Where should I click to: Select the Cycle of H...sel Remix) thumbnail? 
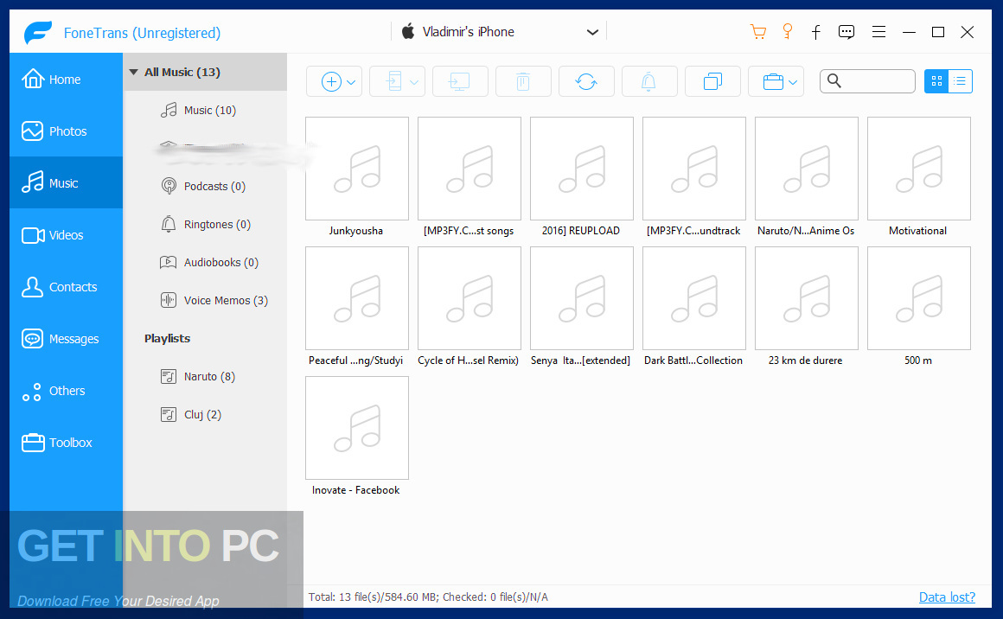(470, 298)
